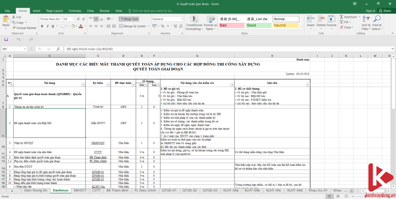The image size is (396, 199).
Task: Click Increase Font Size icon
Action: point(79,19)
